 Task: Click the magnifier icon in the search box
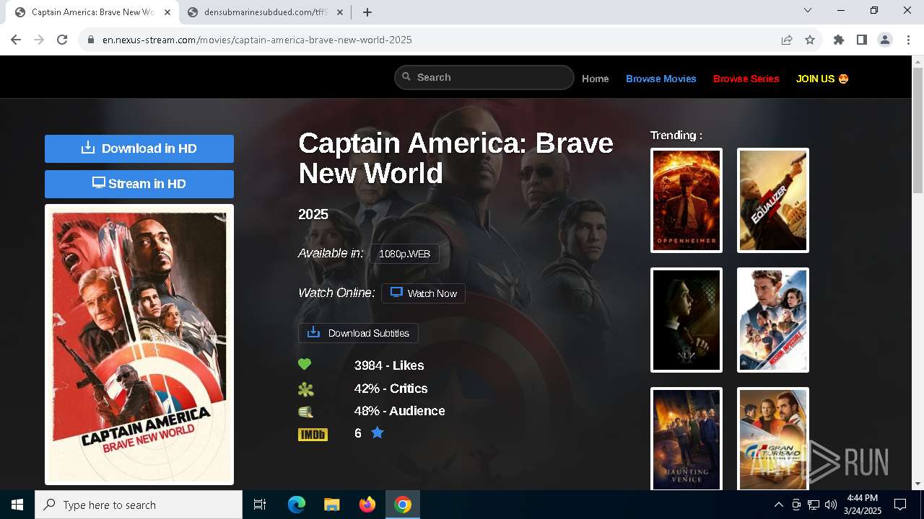point(406,77)
